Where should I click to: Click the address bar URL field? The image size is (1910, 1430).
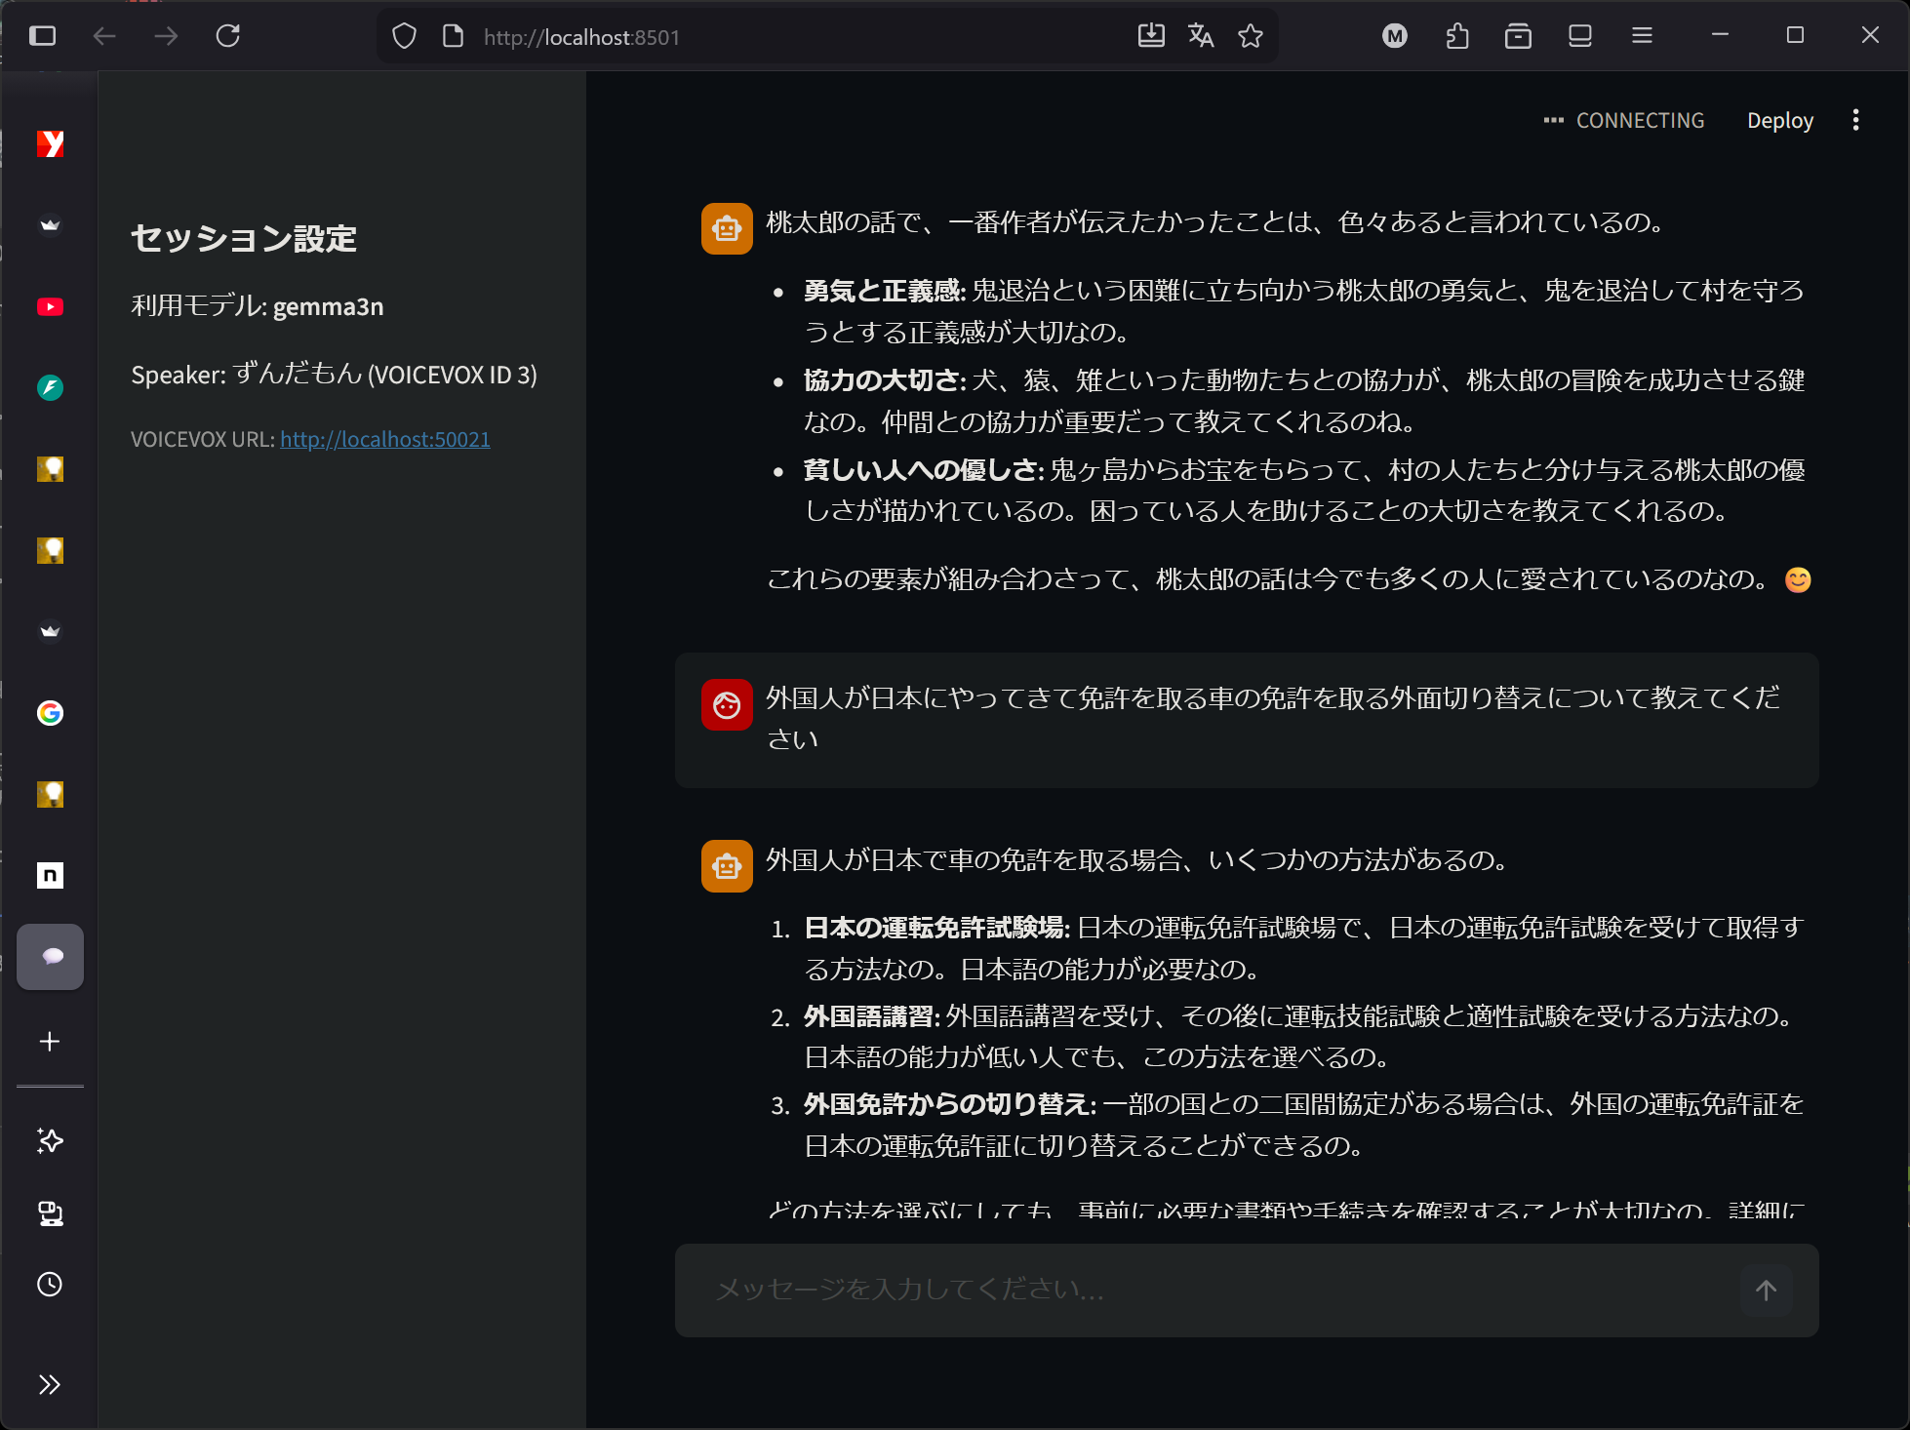[x=780, y=37]
